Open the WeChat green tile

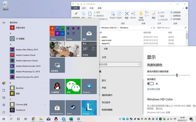point(73,86)
